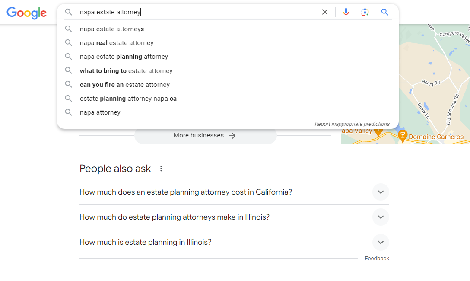Open search by image (Lens) icon
This screenshot has width=470, height=281.
(x=365, y=12)
